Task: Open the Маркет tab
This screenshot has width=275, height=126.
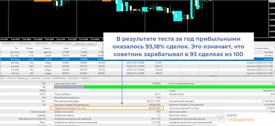Action: click(x=21, y=78)
